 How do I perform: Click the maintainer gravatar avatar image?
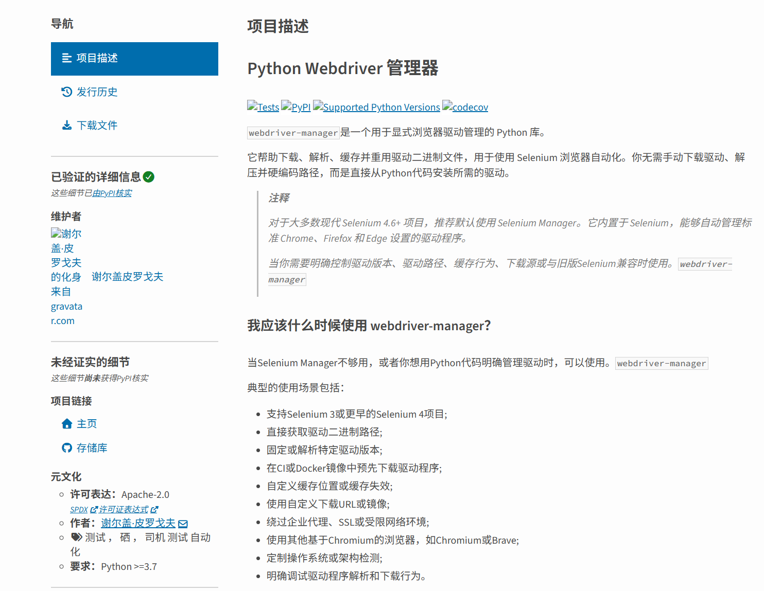[x=66, y=277]
